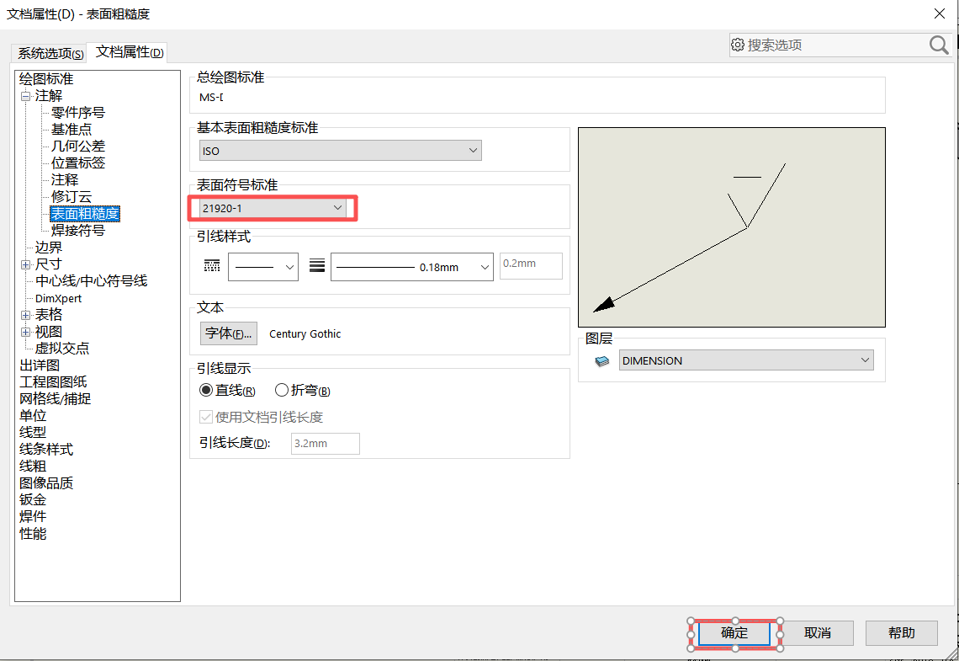This screenshot has height=661, width=959.
Task: Open the 0.18mm line thickness dropdown
Action: coord(411,267)
